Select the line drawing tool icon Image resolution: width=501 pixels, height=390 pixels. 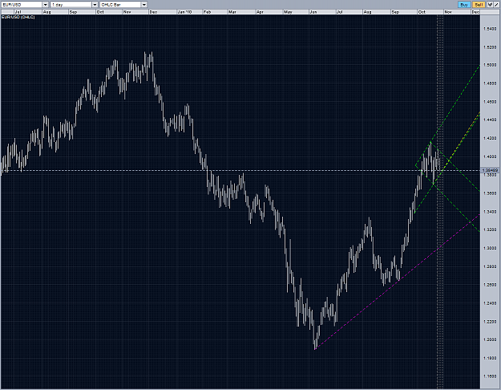tap(496, 5)
